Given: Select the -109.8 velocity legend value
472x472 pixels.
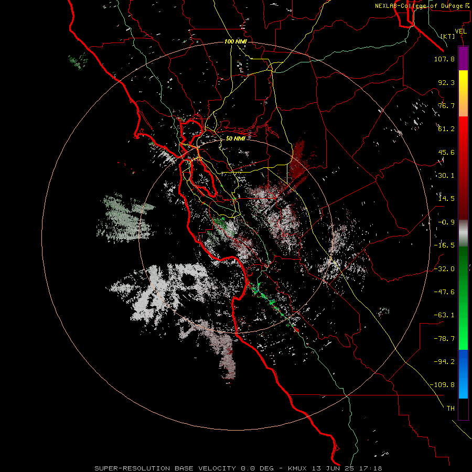Looking at the screenshot, I should click(x=443, y=385).
